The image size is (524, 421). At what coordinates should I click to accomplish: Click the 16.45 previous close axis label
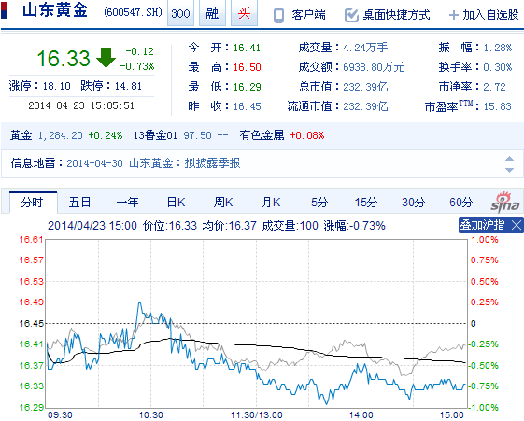(x=31, y=324)
